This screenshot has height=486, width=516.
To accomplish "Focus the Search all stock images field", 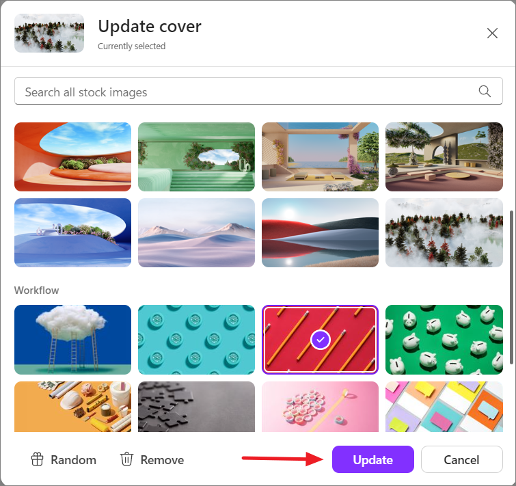I will [x=258, y=91].
